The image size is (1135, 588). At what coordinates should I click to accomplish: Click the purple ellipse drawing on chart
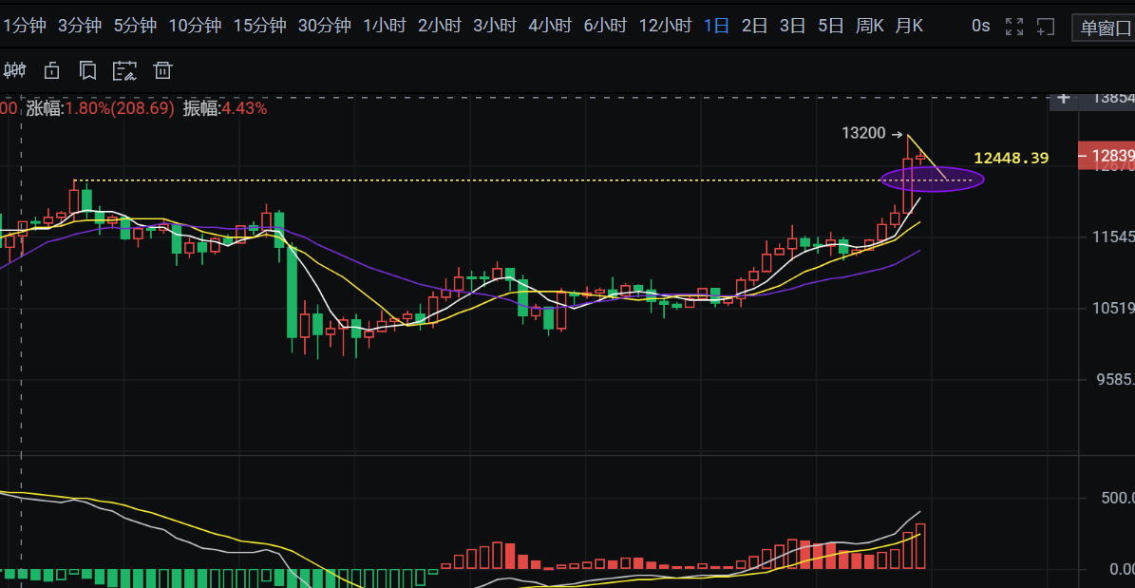[932, 180]
